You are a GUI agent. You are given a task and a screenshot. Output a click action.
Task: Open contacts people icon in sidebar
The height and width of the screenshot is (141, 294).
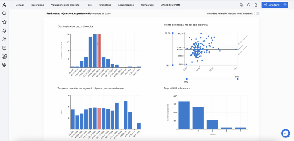click(4, 39)
